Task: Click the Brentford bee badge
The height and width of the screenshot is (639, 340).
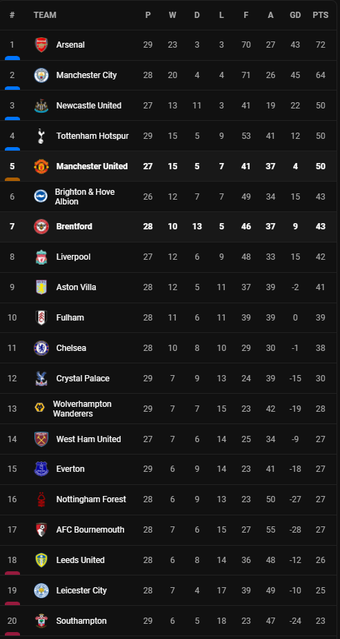Action: click(x=41, y=227)
